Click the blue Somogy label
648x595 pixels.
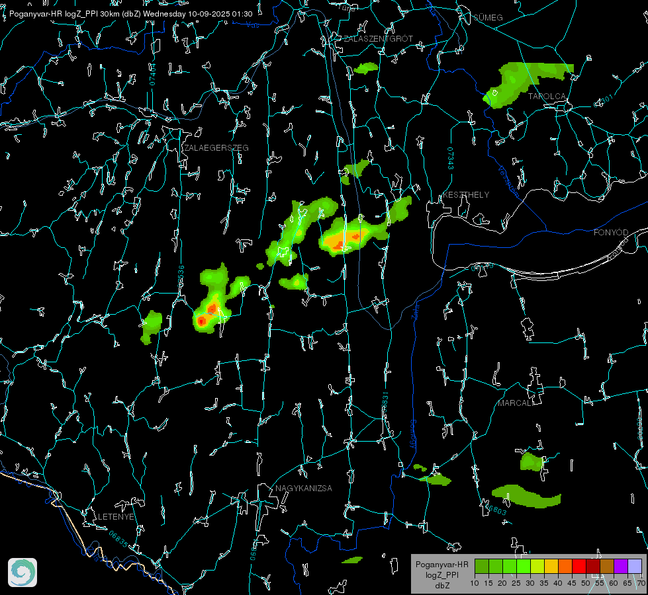(413, 435)
